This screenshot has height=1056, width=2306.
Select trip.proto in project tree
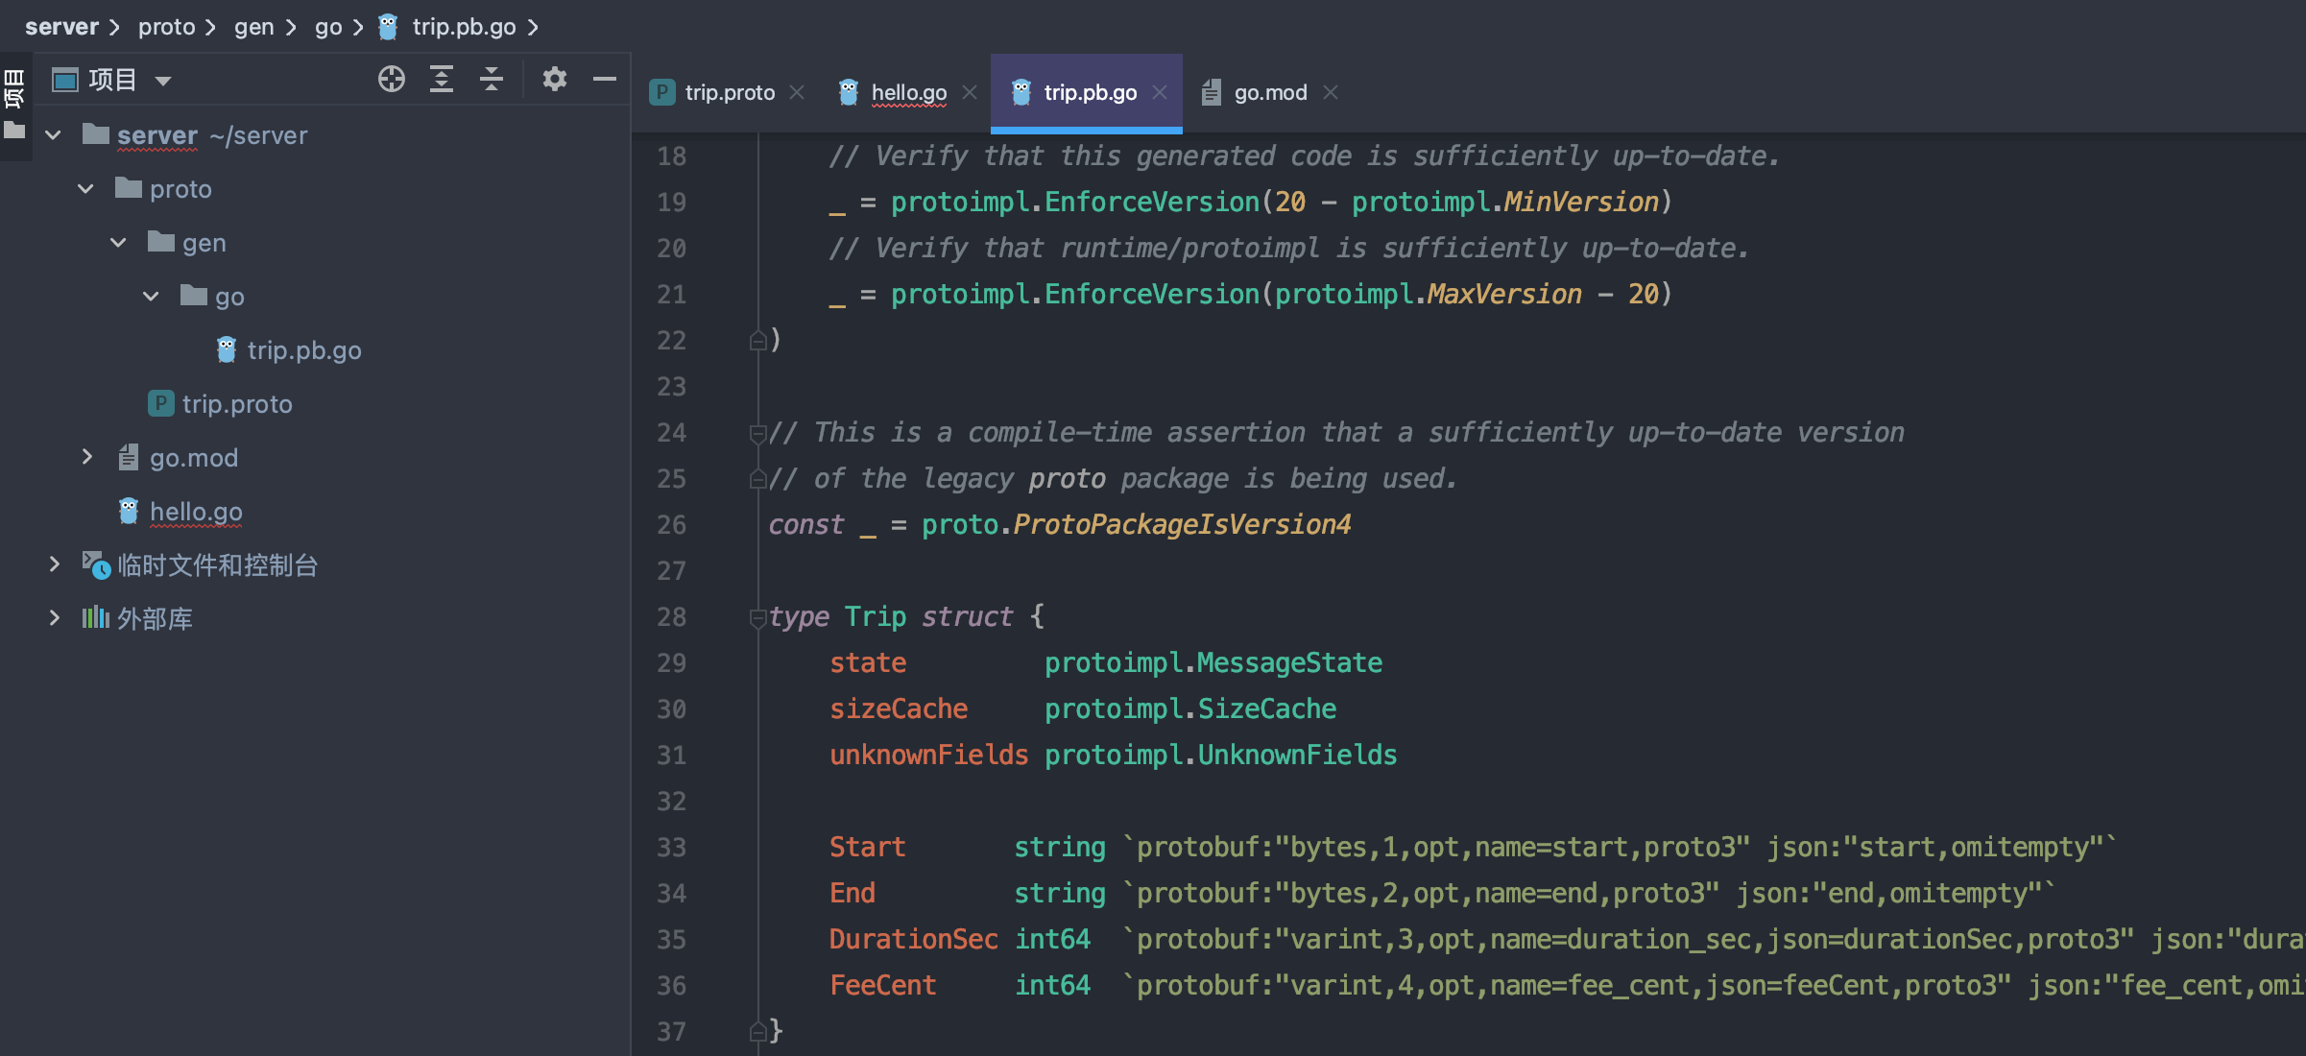pyautogui.click(x=237, y=404)
